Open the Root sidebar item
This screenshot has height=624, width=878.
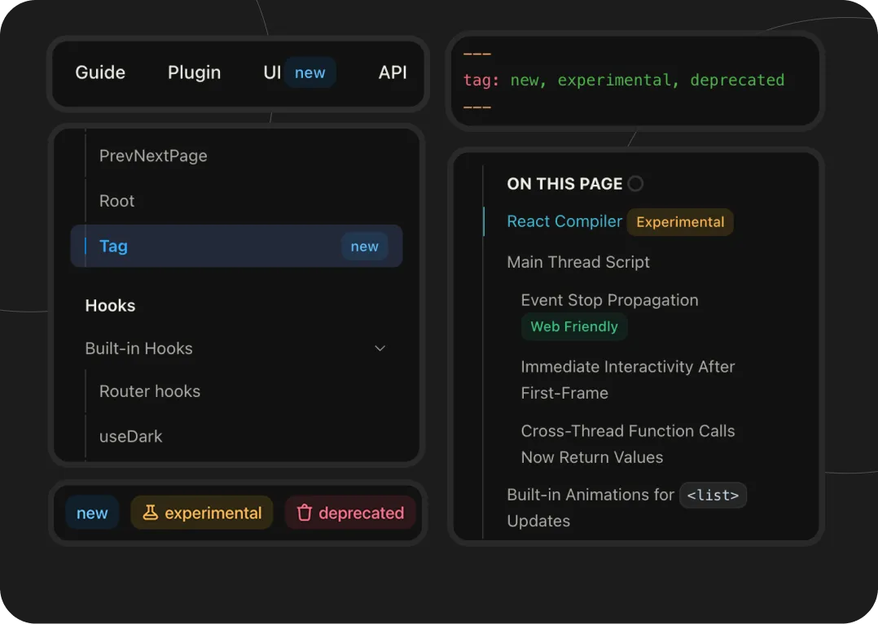117,201
